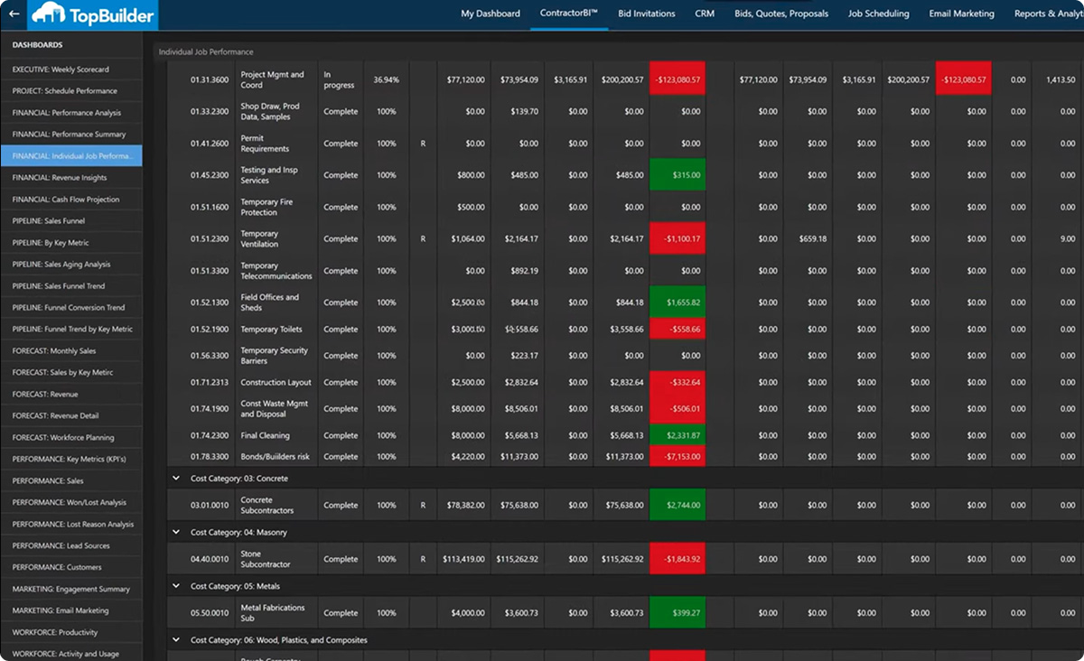Image resolution: width=1084 pixels, height=661 pixels.
Task: Open WORKFORCE: Productivity dashboard
Action: 71,633
